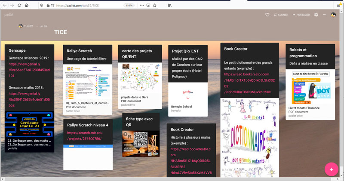Open Le petit dictionnaire bookcreator link

point(249,83)
